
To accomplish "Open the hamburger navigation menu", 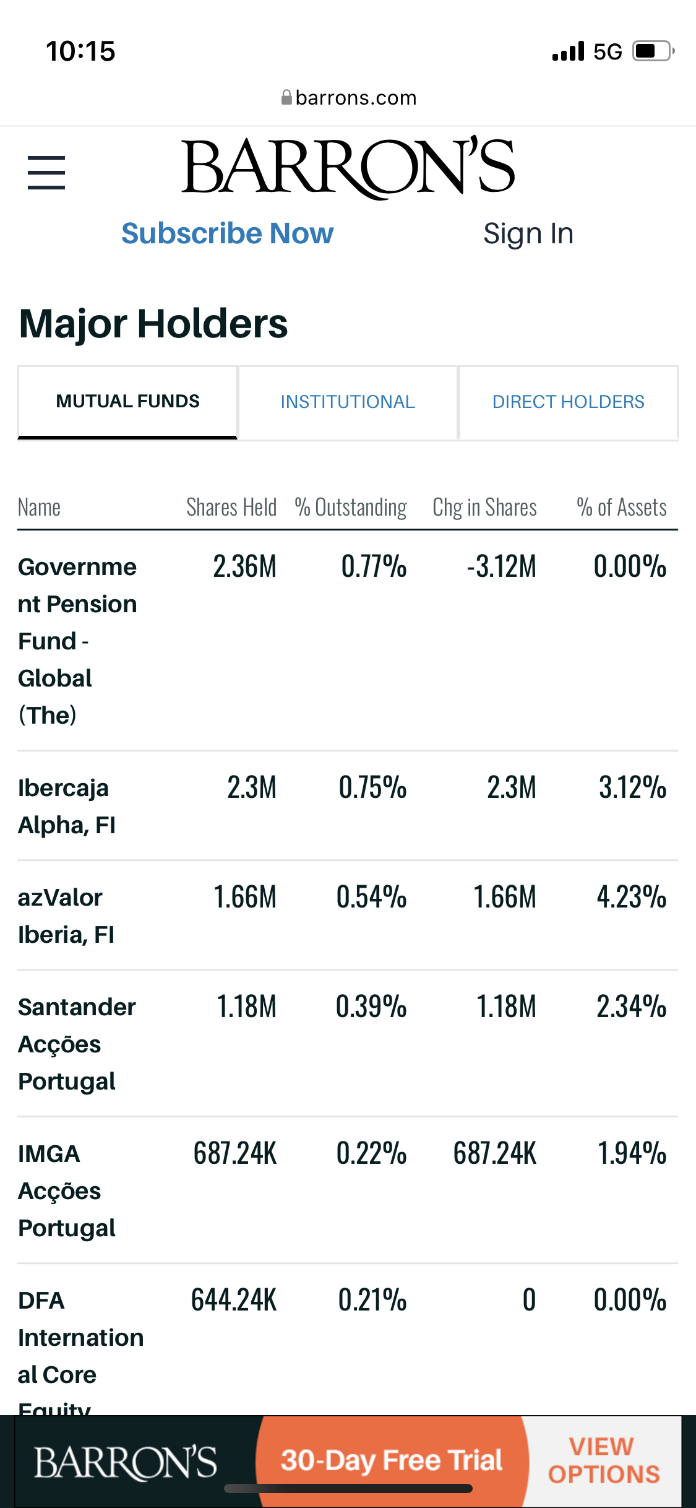I will 46,172.
